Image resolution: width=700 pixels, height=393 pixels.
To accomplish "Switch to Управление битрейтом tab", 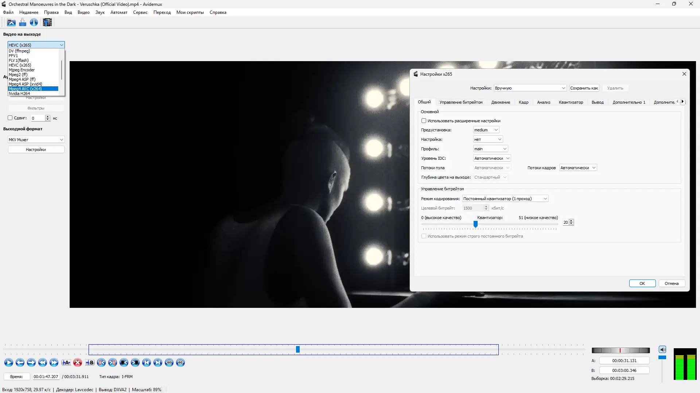I will tap(461, 102).
